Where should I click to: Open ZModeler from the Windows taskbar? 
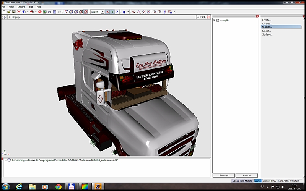tap(97, 186)
